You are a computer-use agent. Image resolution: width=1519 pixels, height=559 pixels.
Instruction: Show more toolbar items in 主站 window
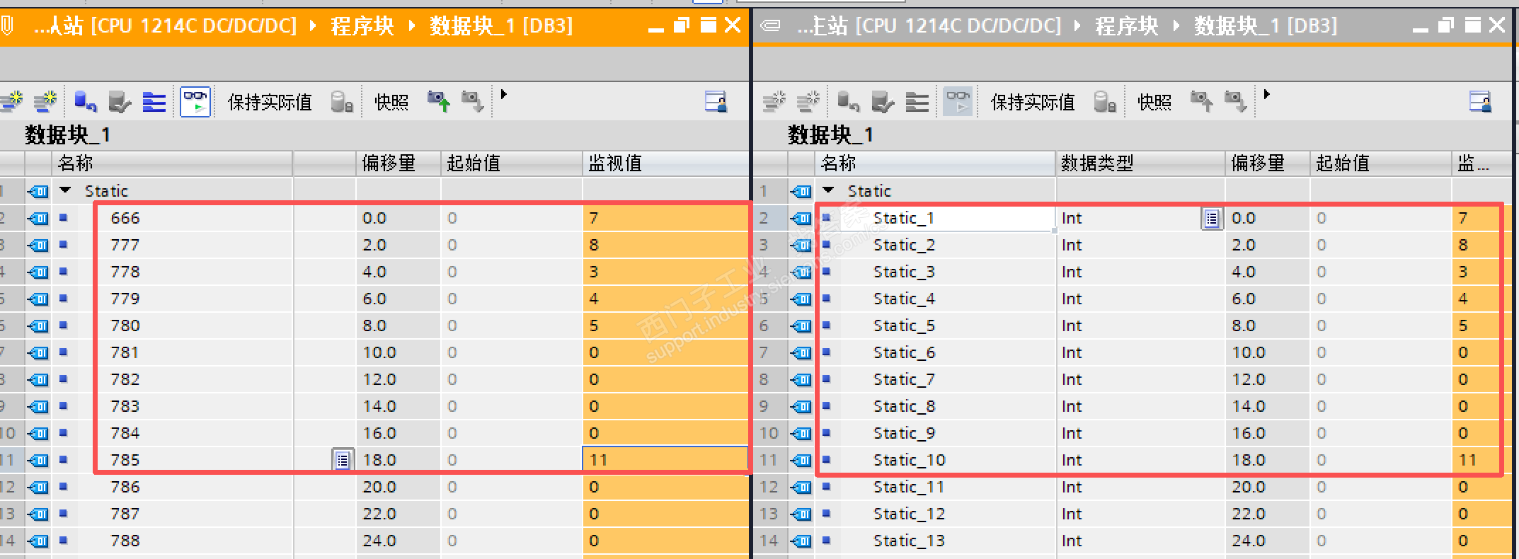[1266, 94]
